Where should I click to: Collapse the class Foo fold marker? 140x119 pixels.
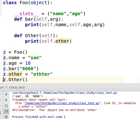coord(2,3)
